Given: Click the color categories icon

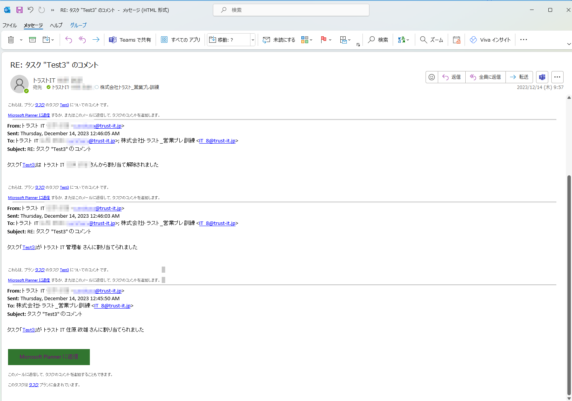Looking at the screenshot, I should click(x=305, y=40).
